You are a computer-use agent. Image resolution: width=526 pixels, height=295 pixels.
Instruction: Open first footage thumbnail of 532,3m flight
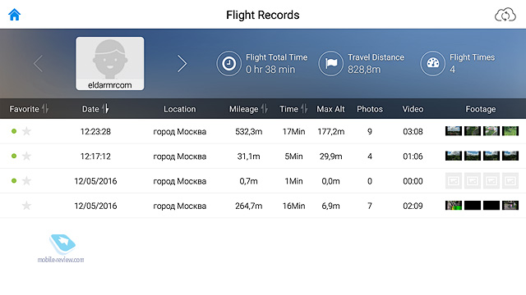454,131
